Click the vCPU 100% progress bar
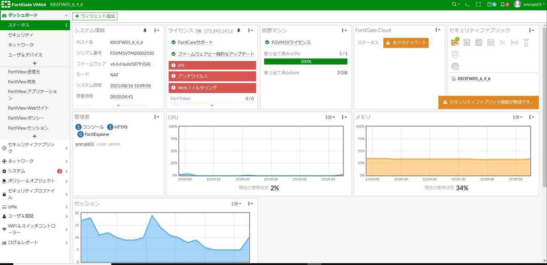The image size is (547, 265). point(306,61)
